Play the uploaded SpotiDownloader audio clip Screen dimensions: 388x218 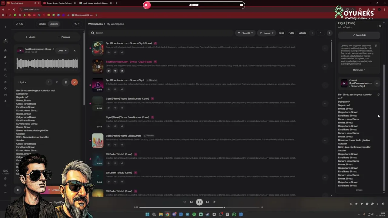(x=20, y=51)
